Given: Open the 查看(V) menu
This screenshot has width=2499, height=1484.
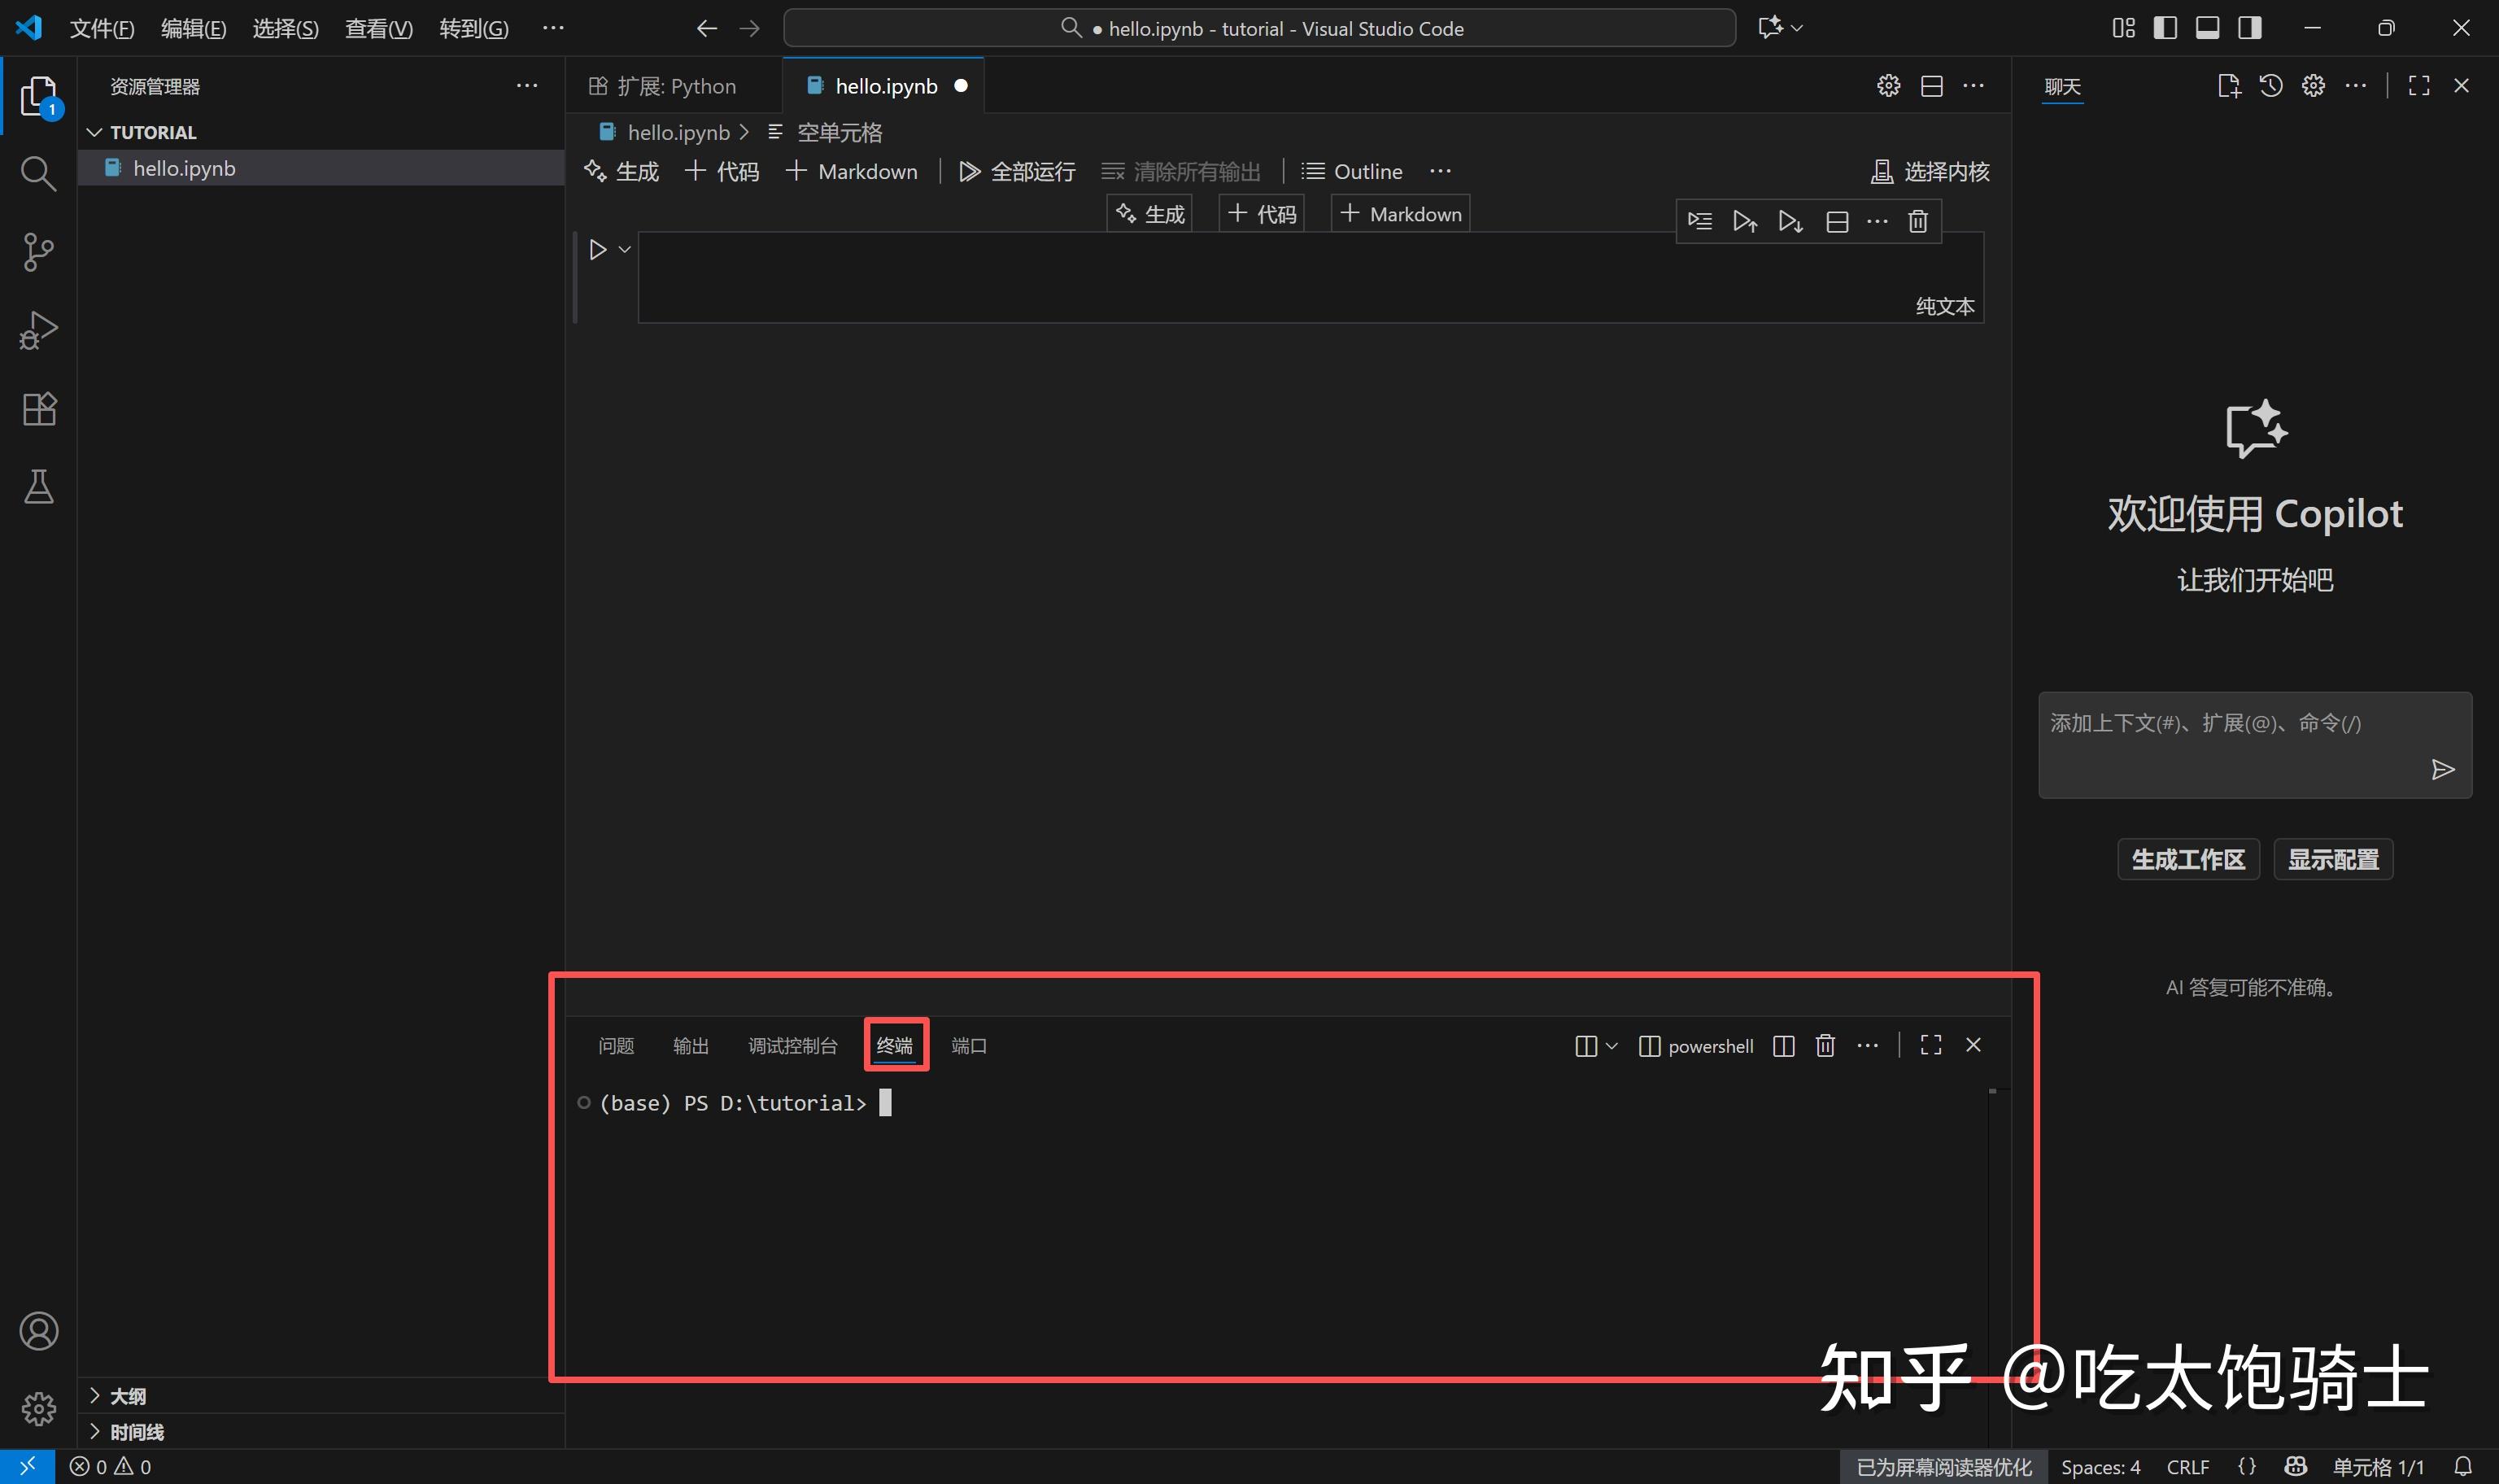Looking at the screenshot, I should 377,28.
